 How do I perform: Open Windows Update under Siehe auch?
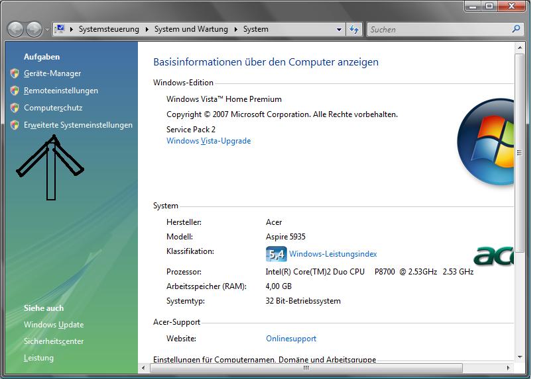pos(54,325)
